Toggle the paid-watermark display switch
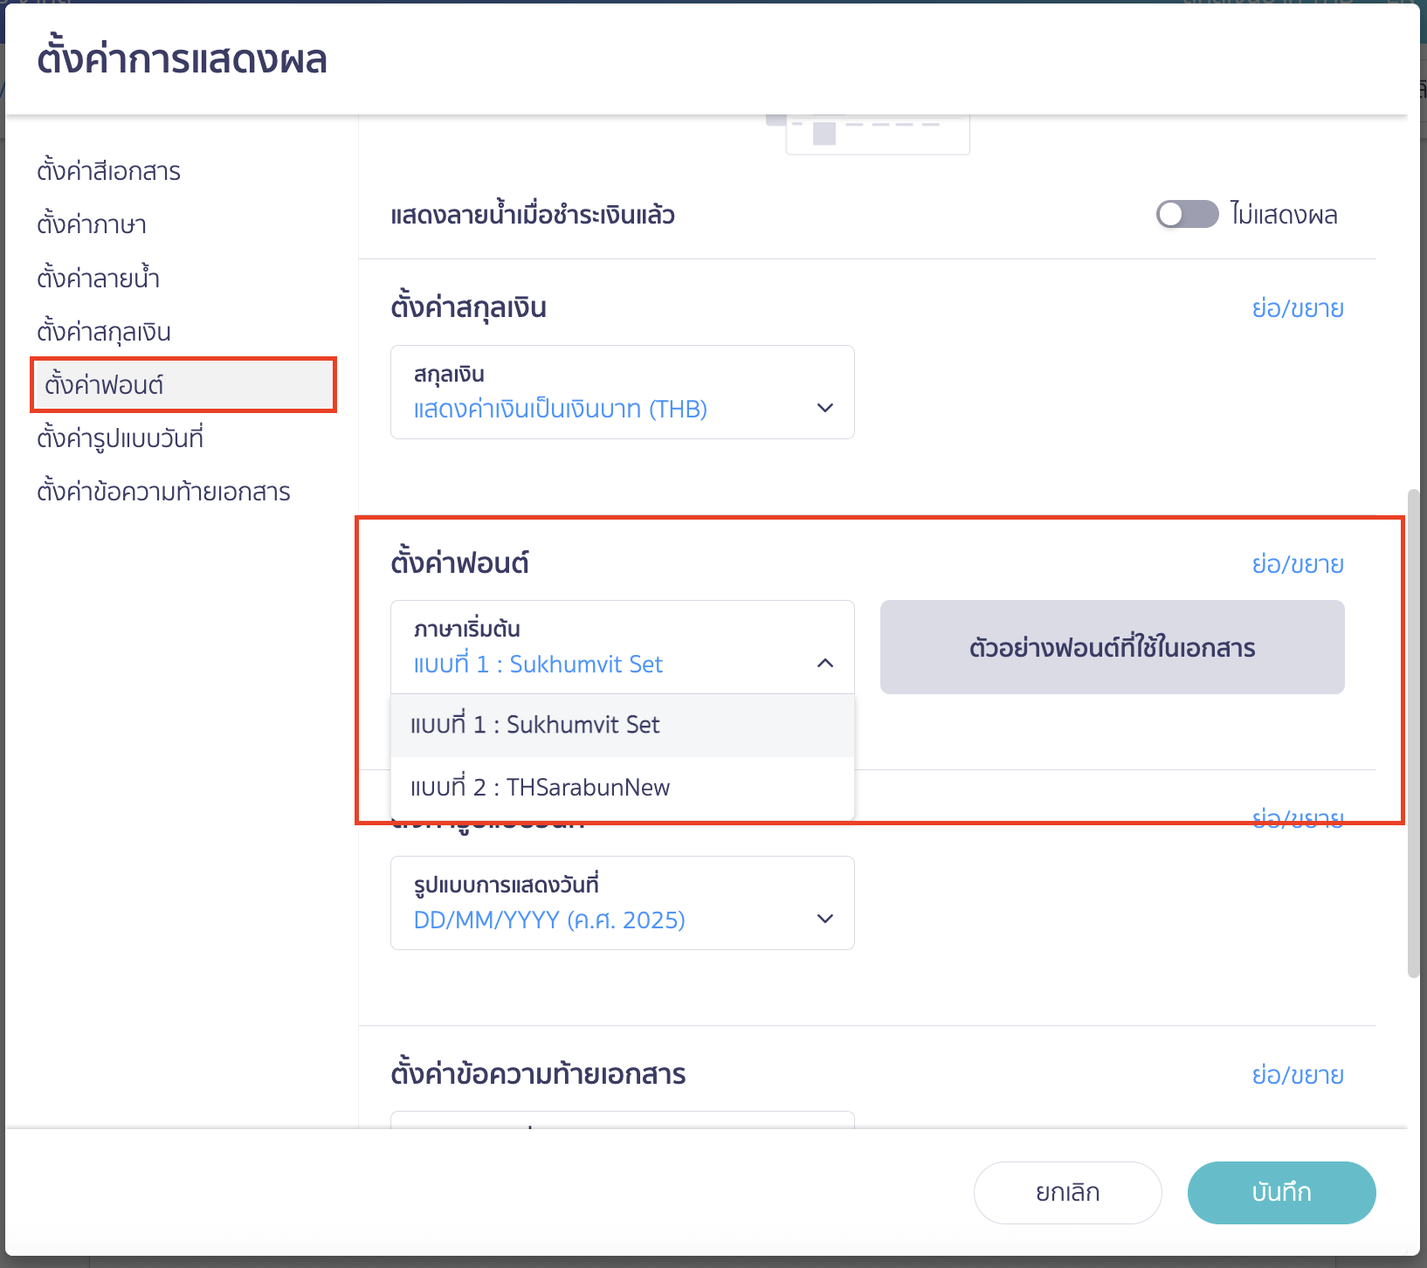Image resolution: width=1427 pixels, height=1268 pixels. (1187, 214)
